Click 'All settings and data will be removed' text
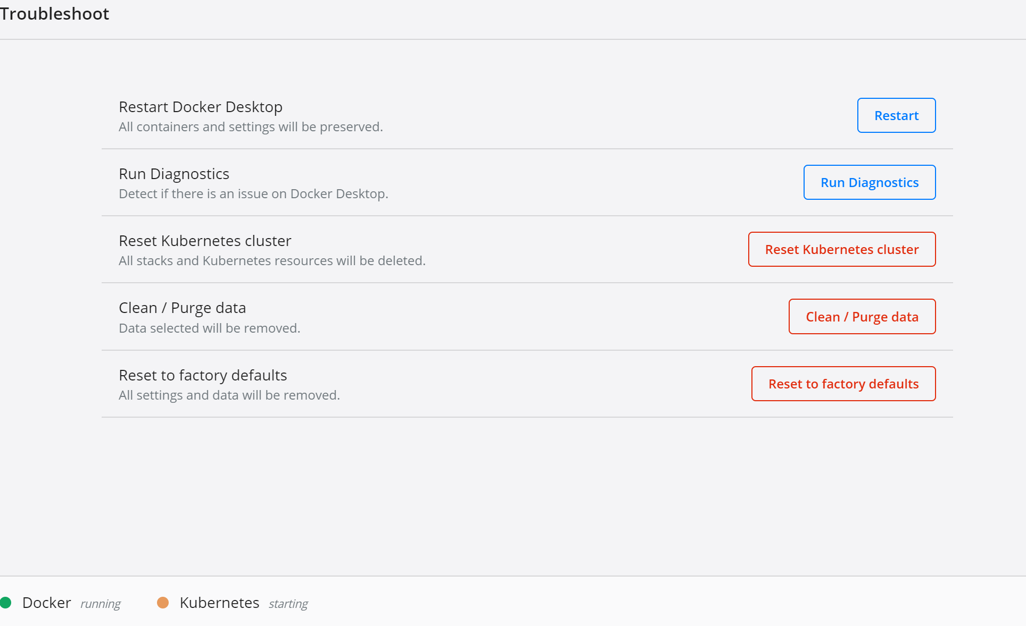Screen dimensions: 1026x626 tap(229, 395)
